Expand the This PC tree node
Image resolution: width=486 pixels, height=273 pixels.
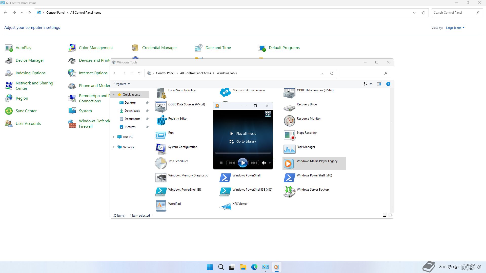click(114, 137)
